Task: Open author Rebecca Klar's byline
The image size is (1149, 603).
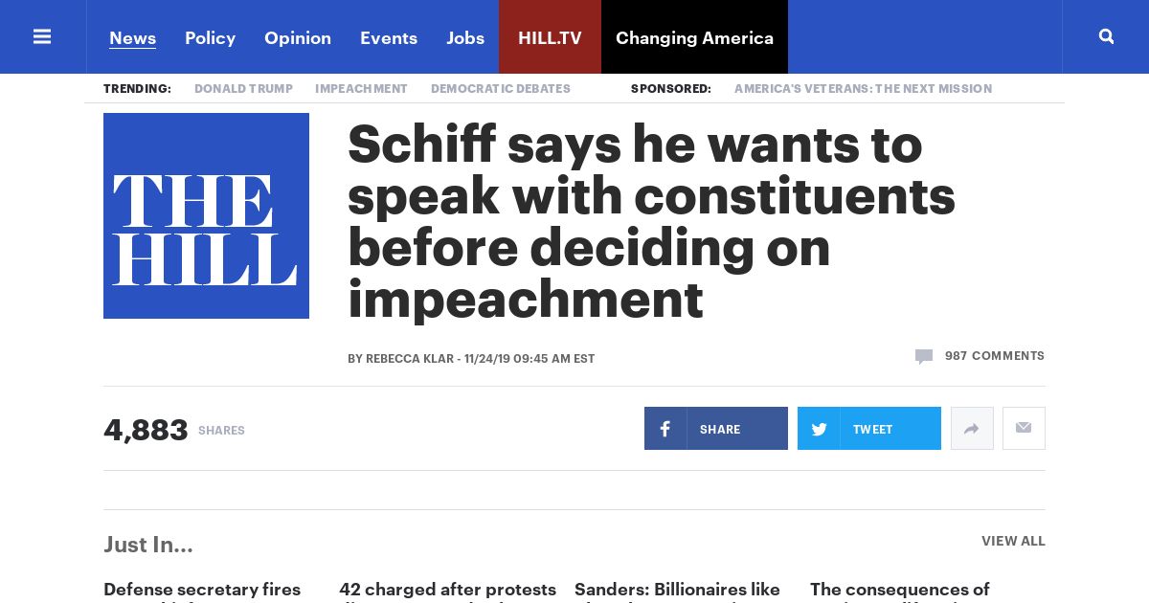Action: pos(410,359)
